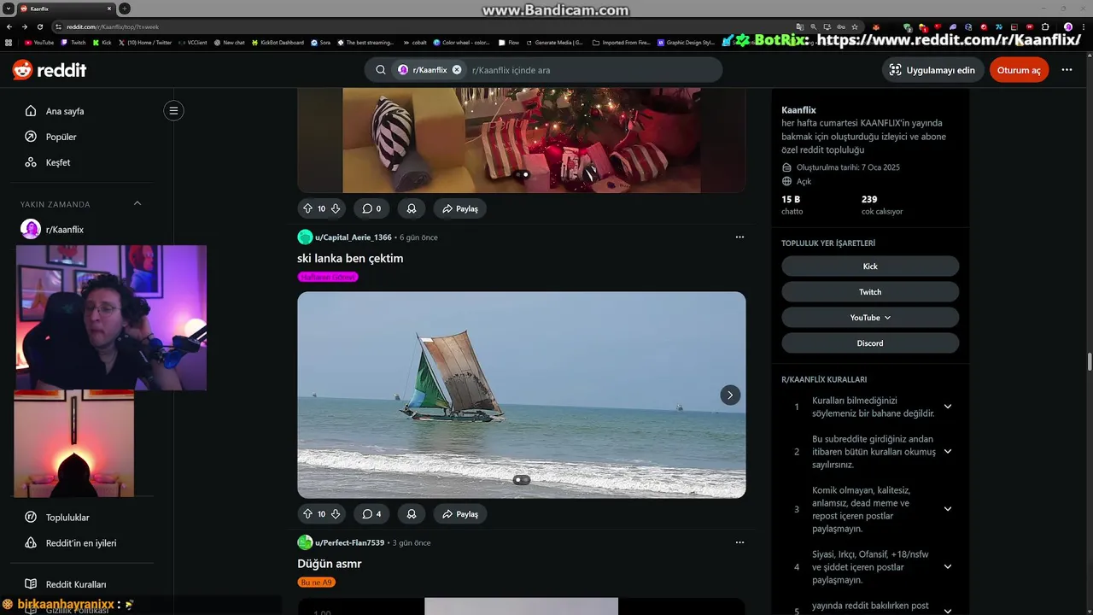Collapse sidebar with the hamburger menu icon
1093x615 pixels.
(x=173, y=110)
